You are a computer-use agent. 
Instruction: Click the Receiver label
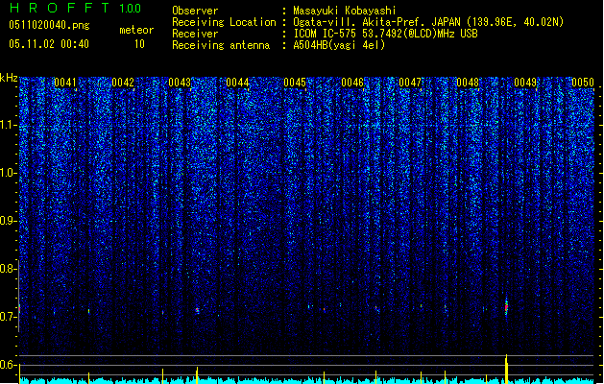pyautogui.click(x=195, y=34)
